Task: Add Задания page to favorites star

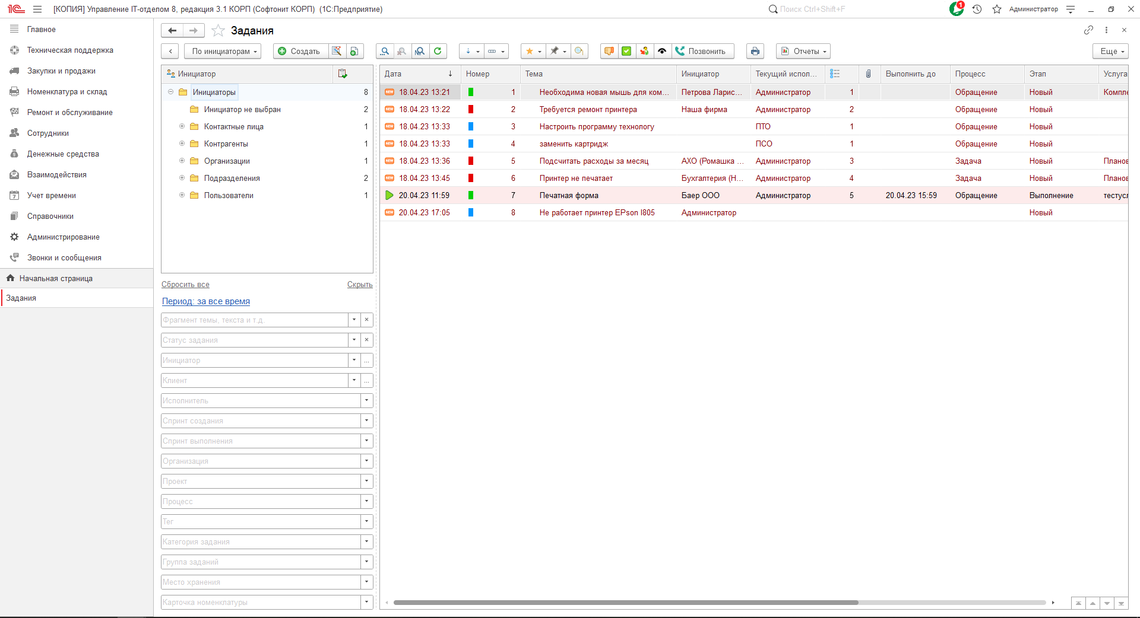Action: [x=218, y=30]
